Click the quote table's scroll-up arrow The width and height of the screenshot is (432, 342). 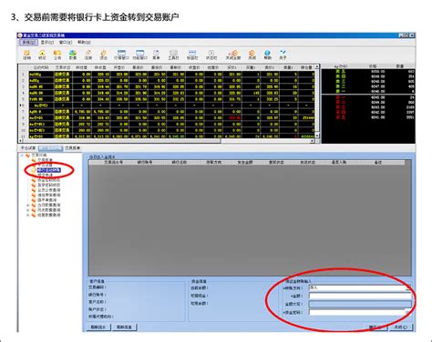click(x=317, y=66)
